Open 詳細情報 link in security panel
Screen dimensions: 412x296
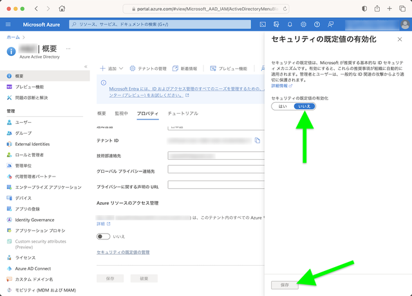point(282,86)
